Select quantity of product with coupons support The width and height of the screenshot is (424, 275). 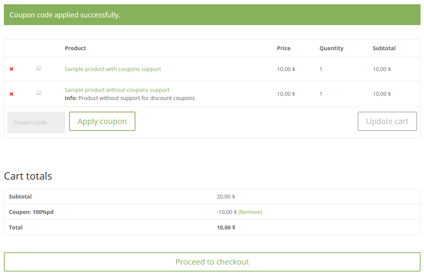tap(321, 69)
